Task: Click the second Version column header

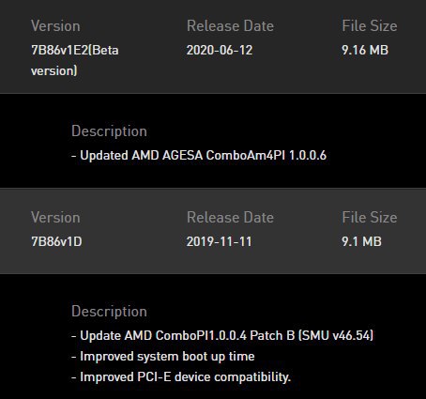Action: coord(55,218)
